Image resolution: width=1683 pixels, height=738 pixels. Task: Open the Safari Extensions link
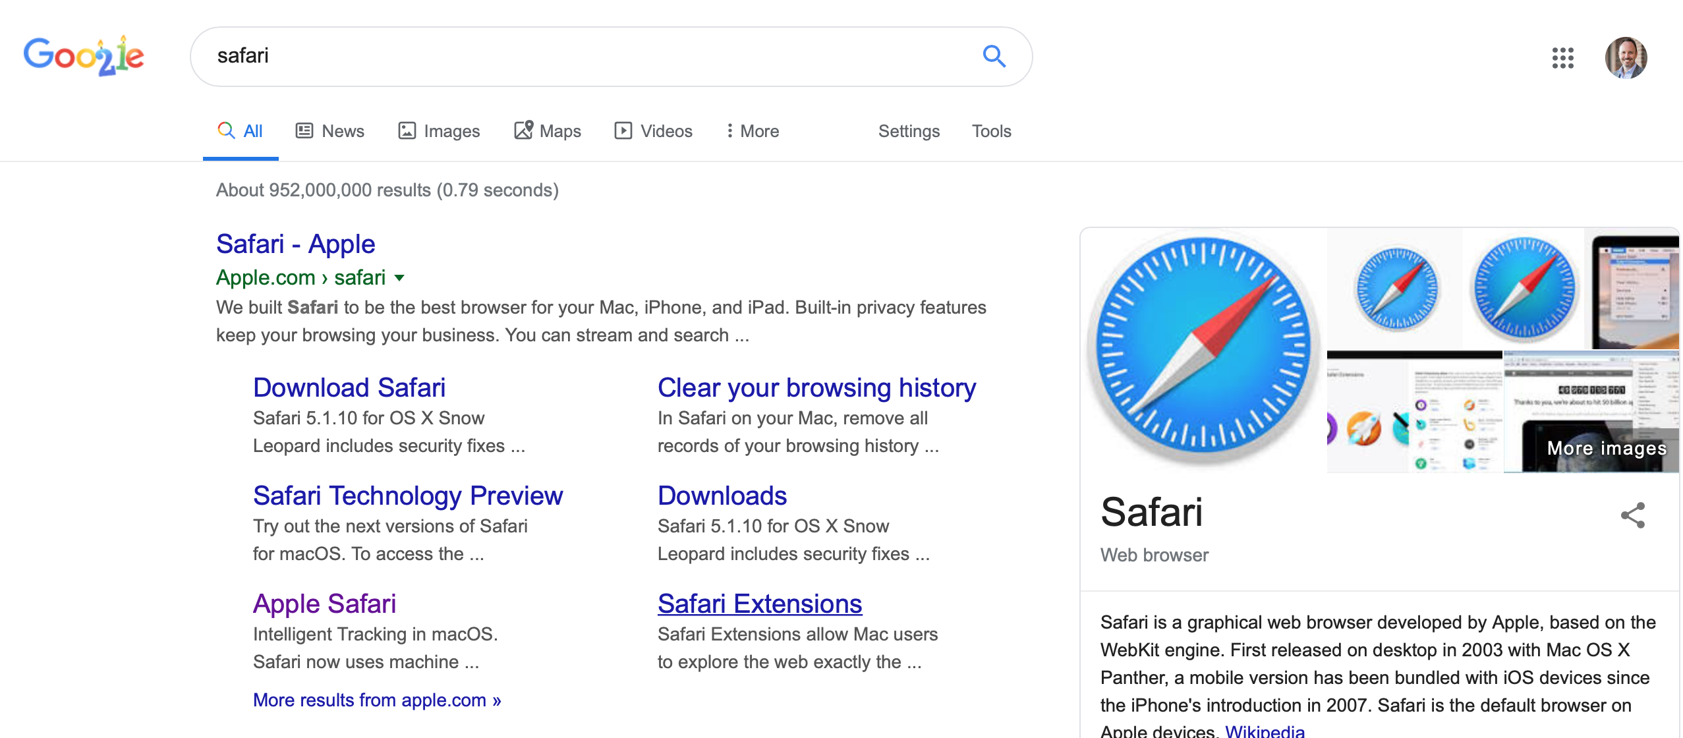759,604
